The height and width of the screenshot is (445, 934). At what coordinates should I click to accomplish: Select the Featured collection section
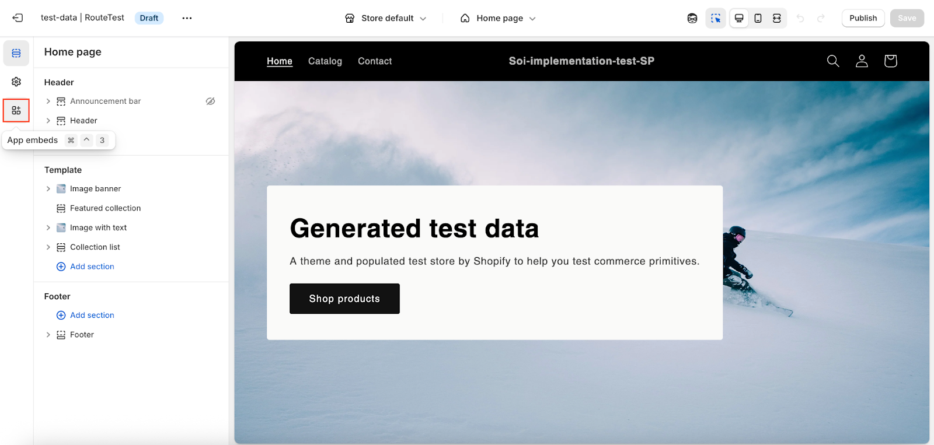(105, 208)
